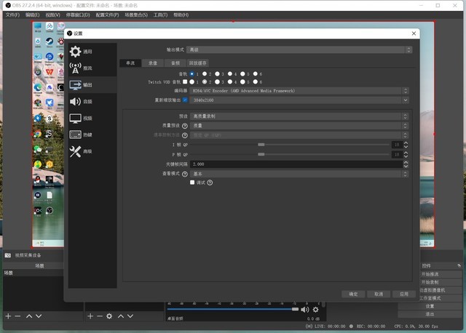Add a source with sources plus icon

(x=90, y=316)
